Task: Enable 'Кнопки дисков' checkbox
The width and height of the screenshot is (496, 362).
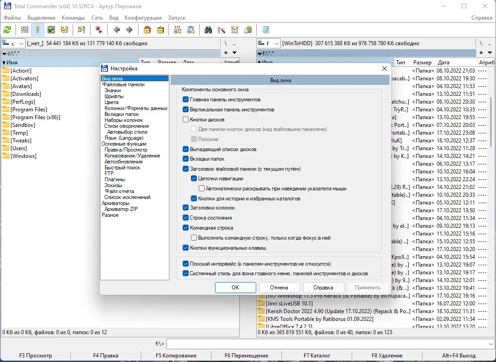Action: (x=186, y=120)
